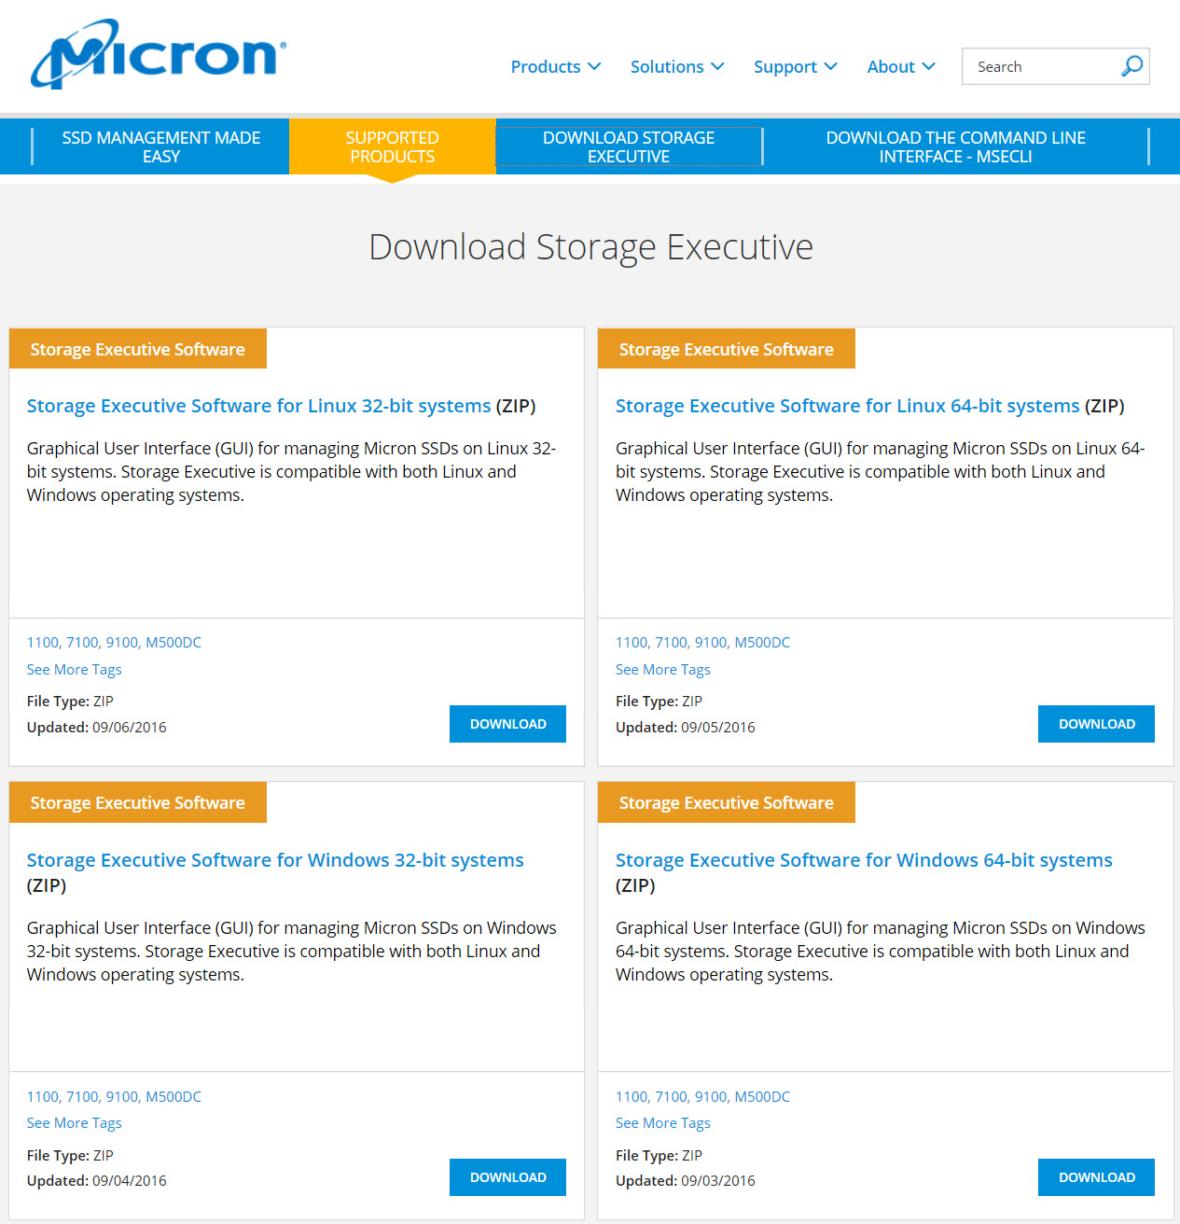Click the 7100 tag in Linux 32-bit card
The image size is (1180, 1224).
point(82,643)
